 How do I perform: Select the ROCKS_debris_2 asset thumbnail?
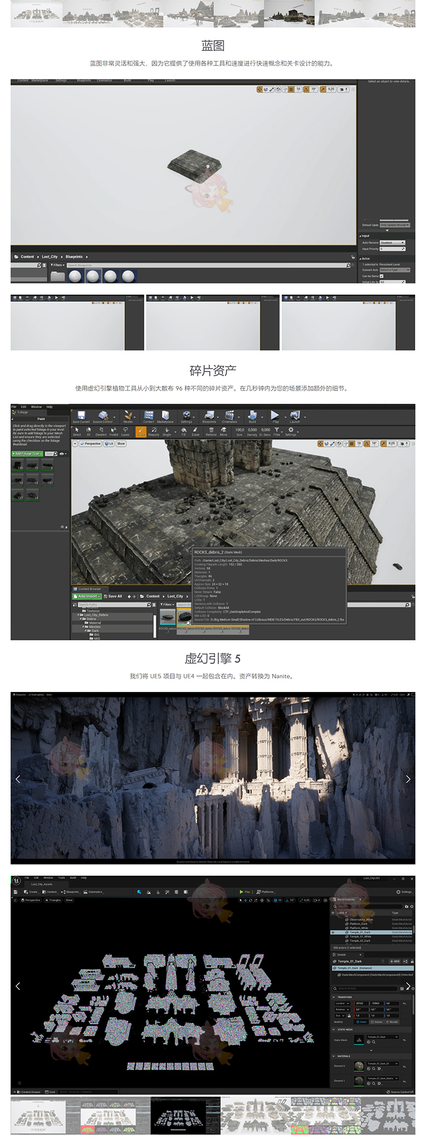(185, 617)
